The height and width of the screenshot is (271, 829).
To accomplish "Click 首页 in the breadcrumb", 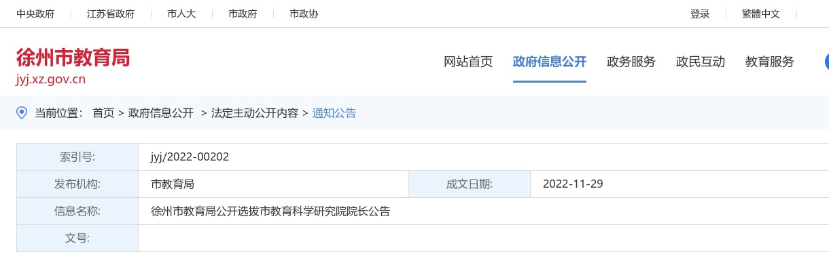I will click(x=103, y=113).
